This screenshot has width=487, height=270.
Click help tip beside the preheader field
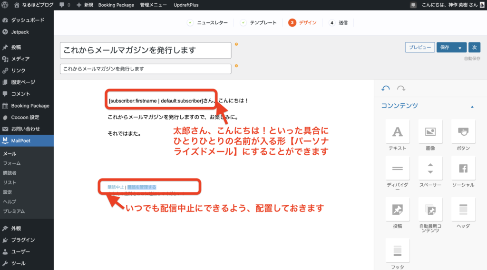pos(236,66)
